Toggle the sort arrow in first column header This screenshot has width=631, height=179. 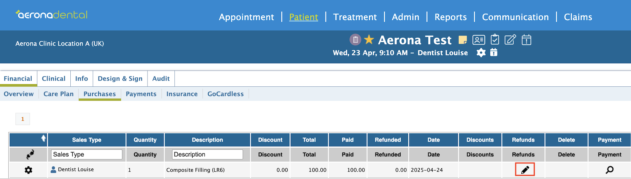(43, 138)
